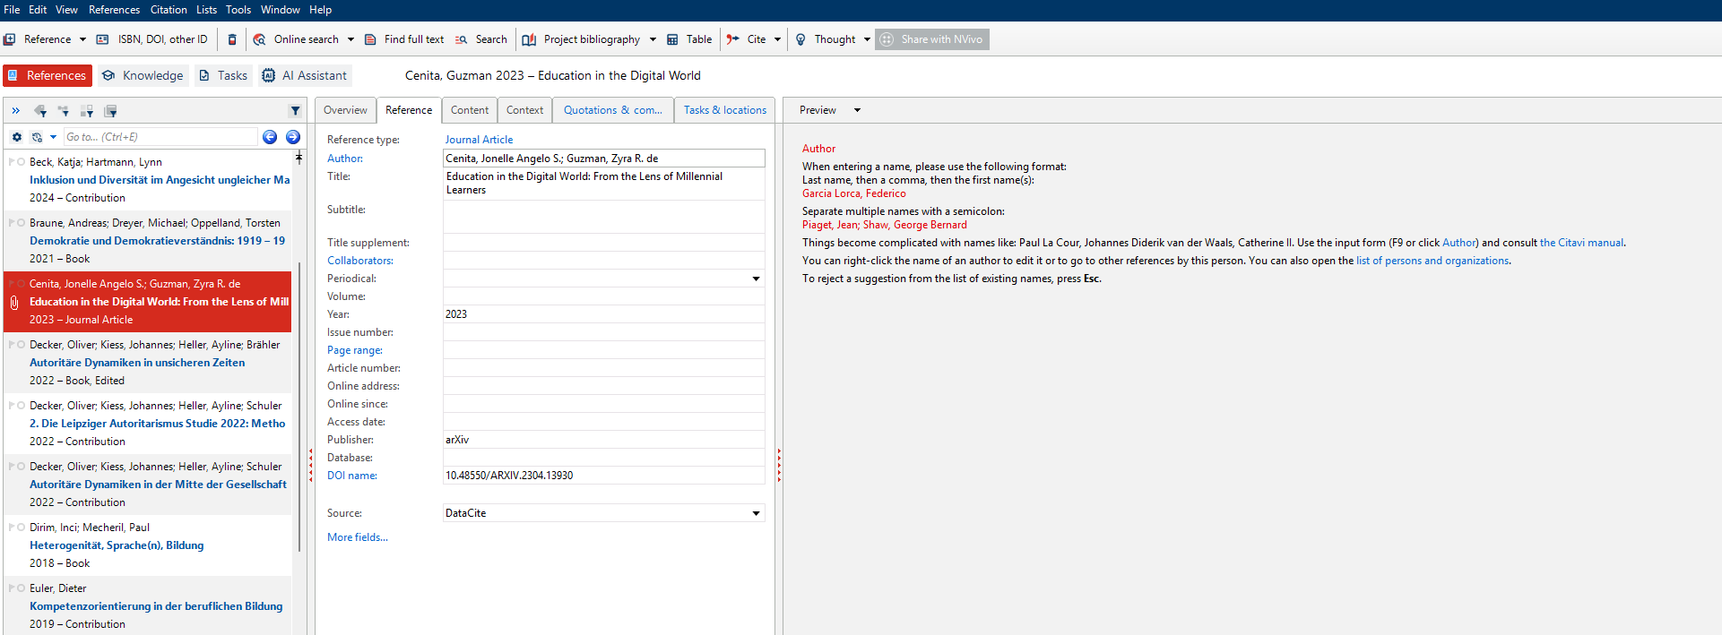Click the gear settings icon above list
Screen dimensions: 1722x635
point(17,137)
